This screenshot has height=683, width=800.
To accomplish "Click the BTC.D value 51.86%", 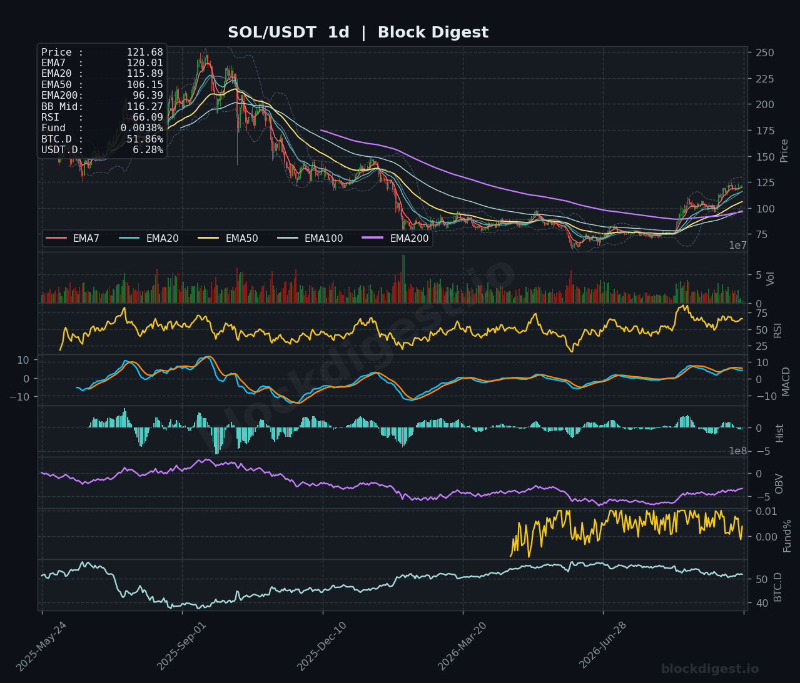I will click(144, 139).
